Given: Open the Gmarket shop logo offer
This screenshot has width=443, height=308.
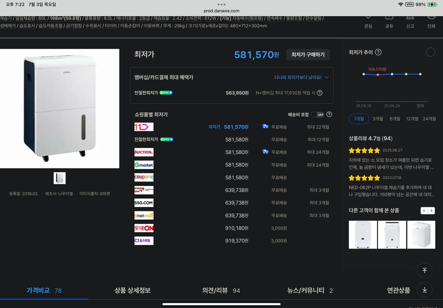Looking at the screenshot, I should [144, 165].
